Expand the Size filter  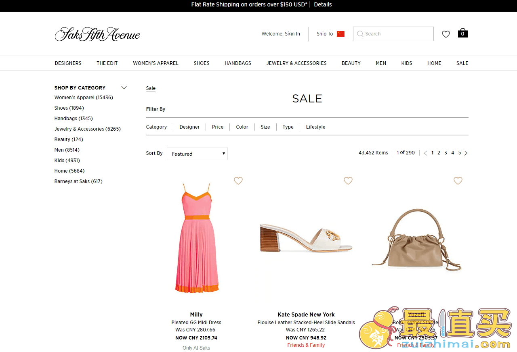pyautogui.click(x=265, y=127)
